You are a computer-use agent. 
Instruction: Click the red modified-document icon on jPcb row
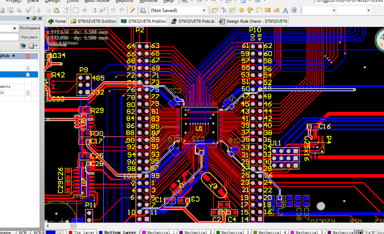tap(28, 56)
